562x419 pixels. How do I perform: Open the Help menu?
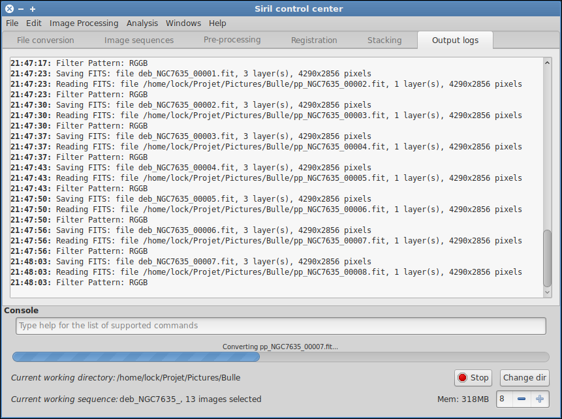pyautogui.click(x=217, y=23)
